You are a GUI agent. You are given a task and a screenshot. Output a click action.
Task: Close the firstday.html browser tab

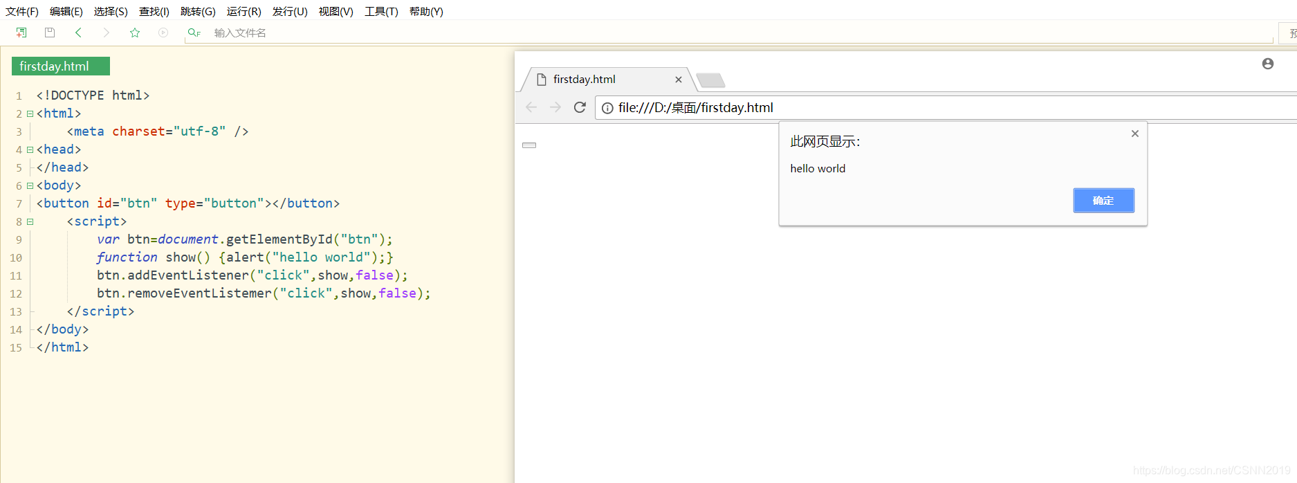pyautogui.click(x=679, y=80)
